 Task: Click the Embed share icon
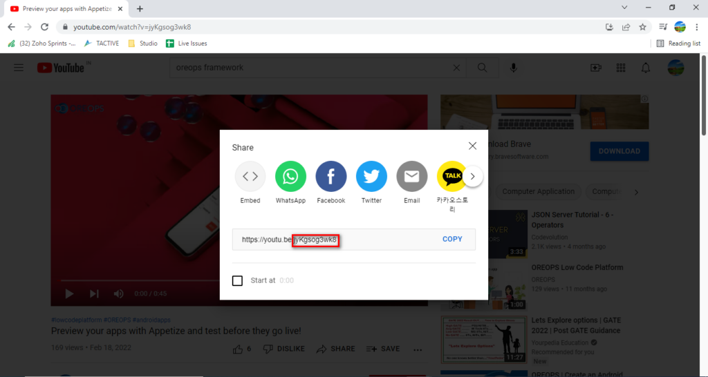click(x=250, y=176)
